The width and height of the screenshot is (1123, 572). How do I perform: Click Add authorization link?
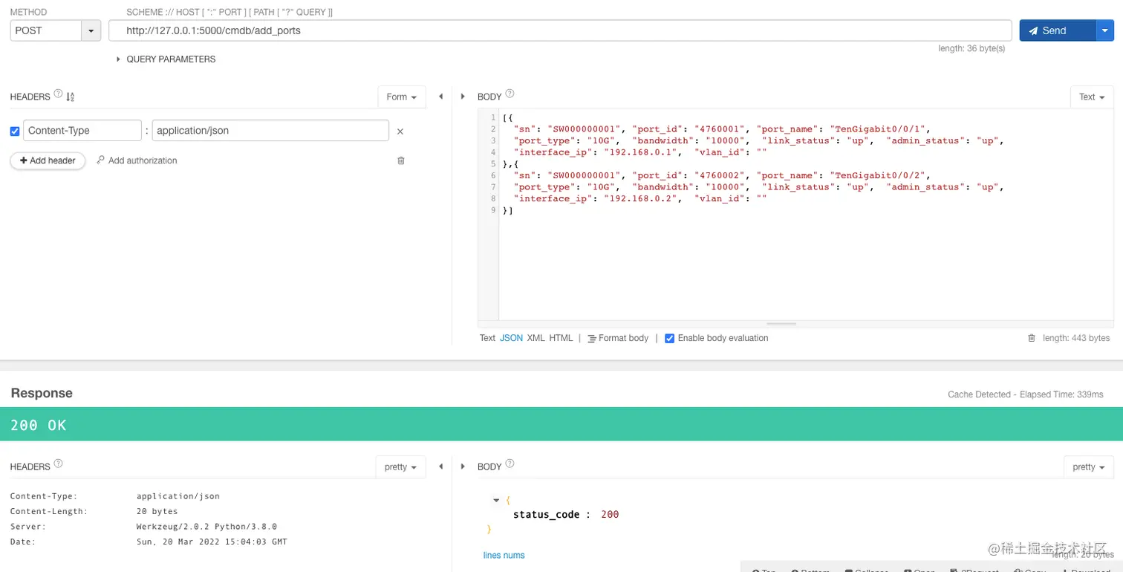(137, 160)
